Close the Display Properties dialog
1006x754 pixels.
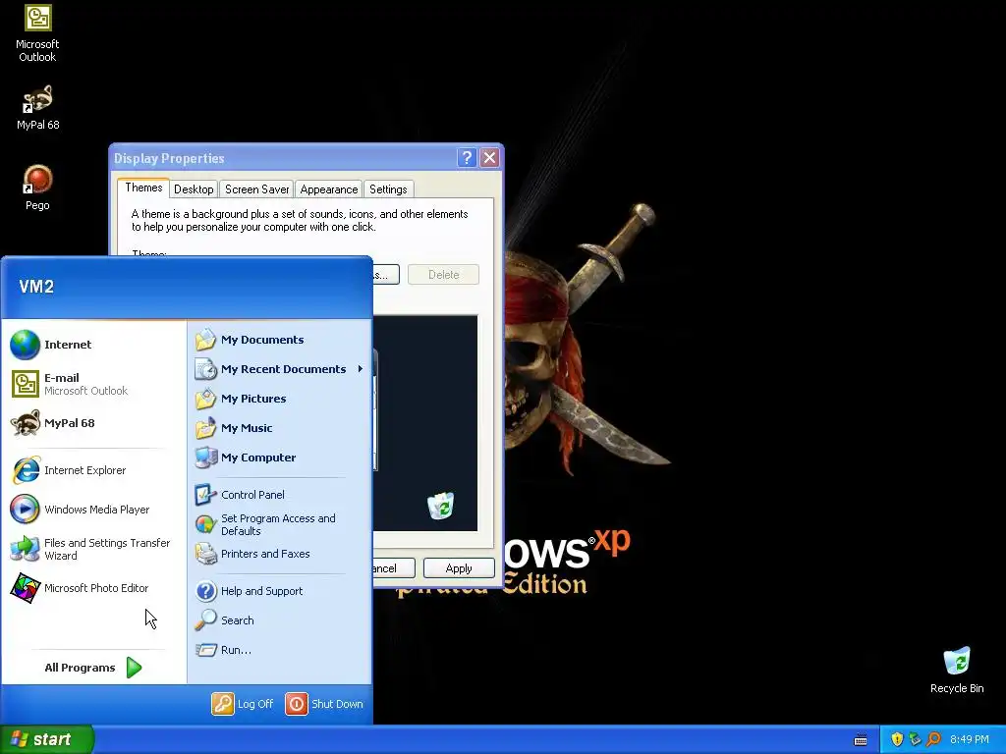[489, 158]
